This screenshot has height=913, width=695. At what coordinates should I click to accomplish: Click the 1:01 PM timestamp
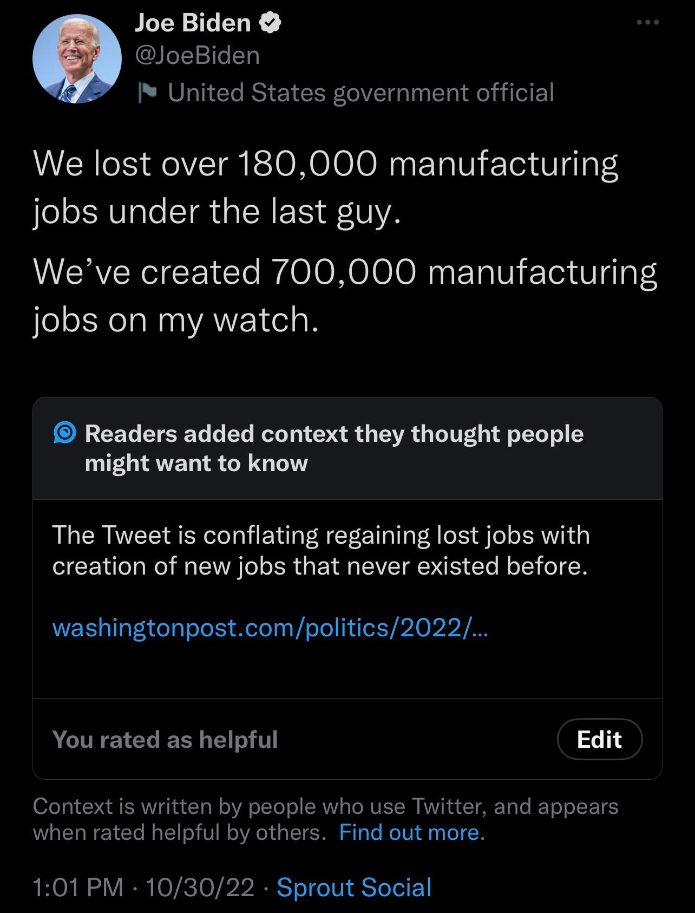[x=78, y=888]
